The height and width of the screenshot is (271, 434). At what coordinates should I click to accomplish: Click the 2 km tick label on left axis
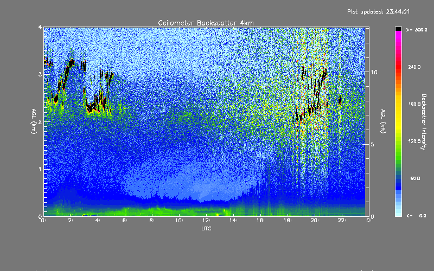tap(40, 121)
